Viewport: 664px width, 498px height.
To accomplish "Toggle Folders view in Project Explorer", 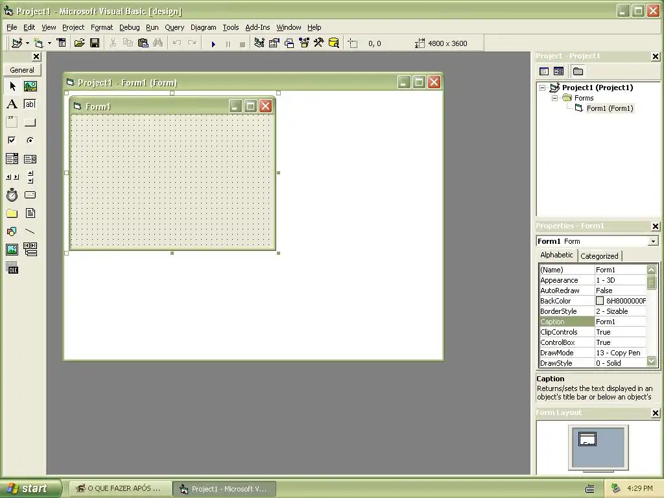I will pyautogui.click(x=578, y=71).
